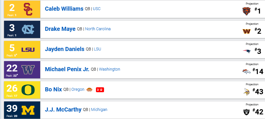Click the small orange icon beside Bo Nix
The width and height of the screenshot is (265, 119).
[x=90, y=90]
